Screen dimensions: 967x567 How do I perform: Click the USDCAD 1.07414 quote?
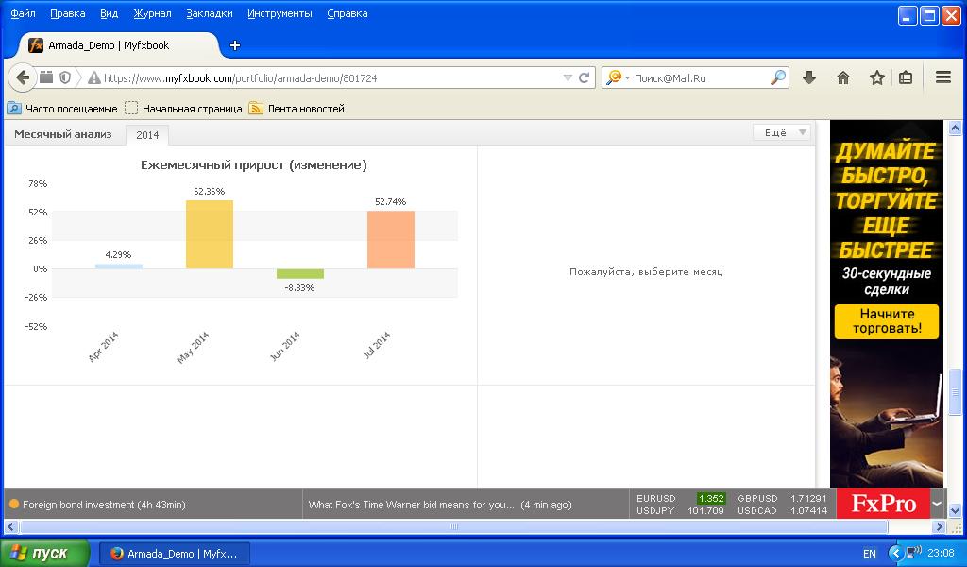pyautogui.click(x=782, y=511)
